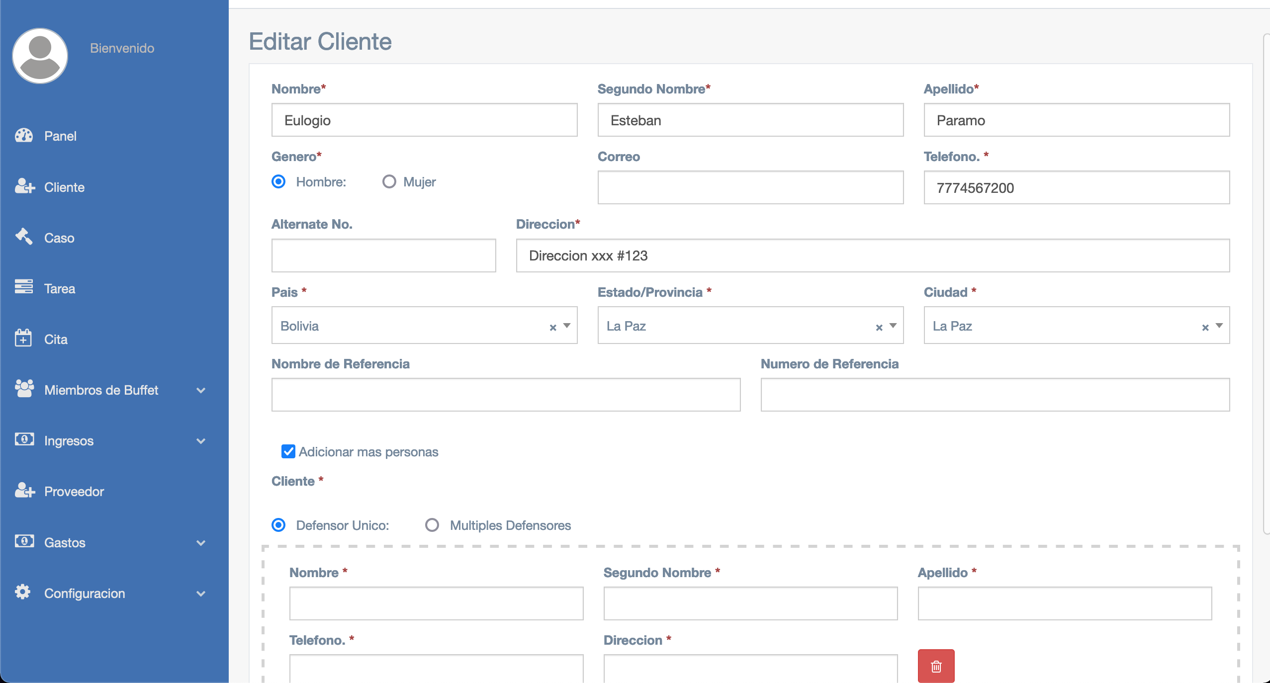This screenshot has height=683, width=1270.
Task: Open the Gastos sidebar link
Action: coord(65,543)
